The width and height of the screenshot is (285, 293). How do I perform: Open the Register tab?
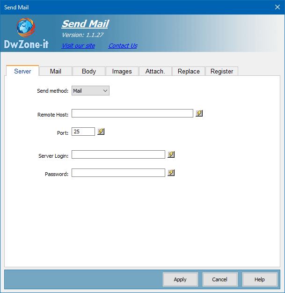[222, 71]
